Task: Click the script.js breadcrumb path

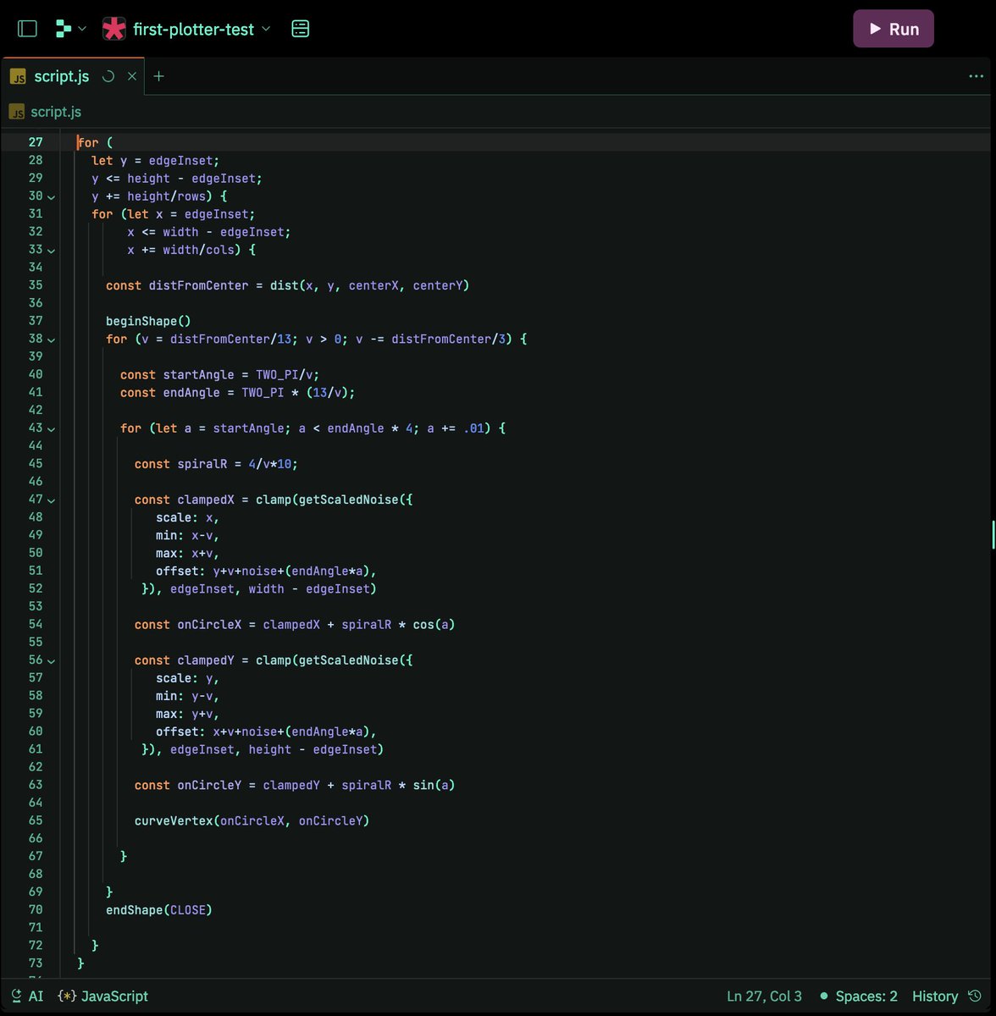Action: click(x=56, y=112)
